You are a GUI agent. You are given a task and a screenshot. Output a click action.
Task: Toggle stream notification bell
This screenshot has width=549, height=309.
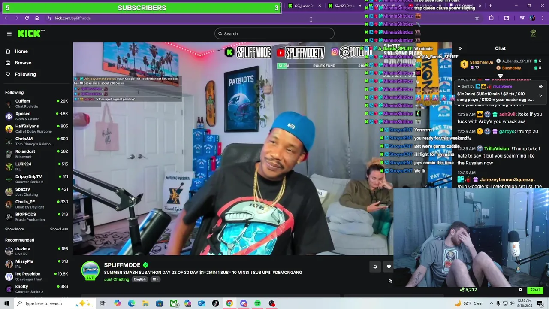(x=375, y=267)
